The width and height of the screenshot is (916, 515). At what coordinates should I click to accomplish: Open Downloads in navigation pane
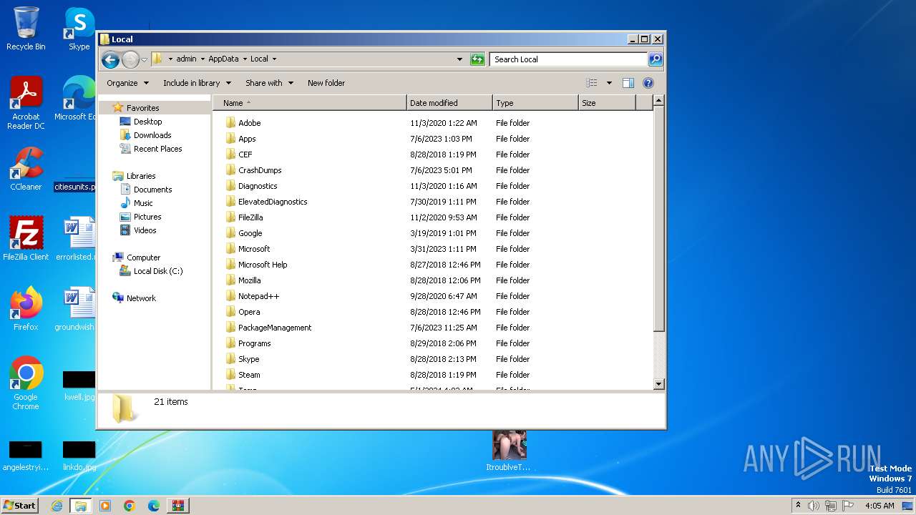152,135
